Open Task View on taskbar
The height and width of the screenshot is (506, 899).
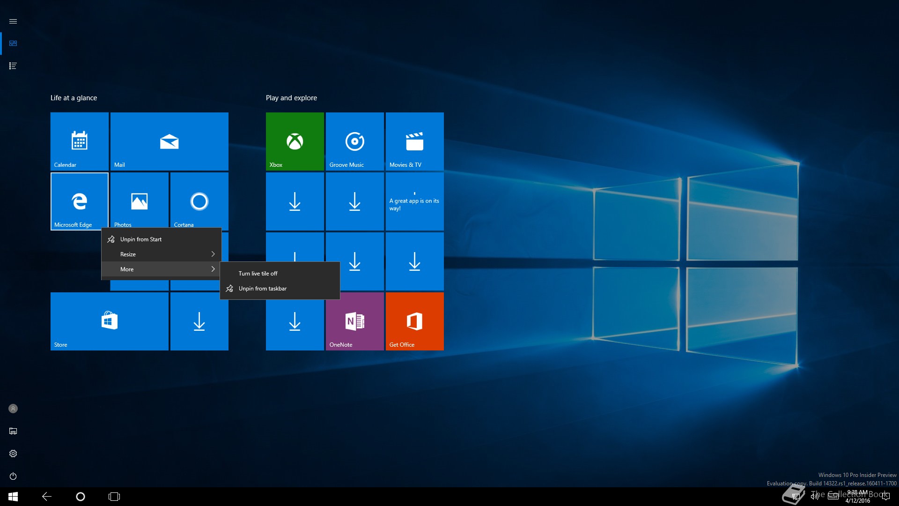[x=114, y=497]
